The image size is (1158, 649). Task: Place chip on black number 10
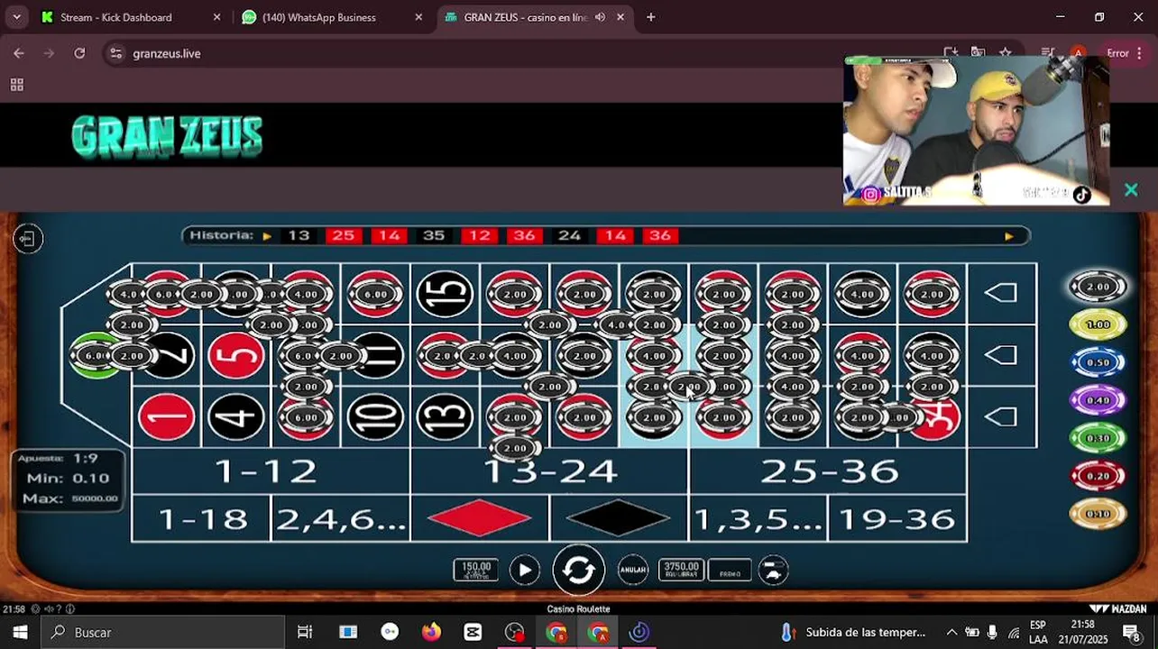coord(376,417)
